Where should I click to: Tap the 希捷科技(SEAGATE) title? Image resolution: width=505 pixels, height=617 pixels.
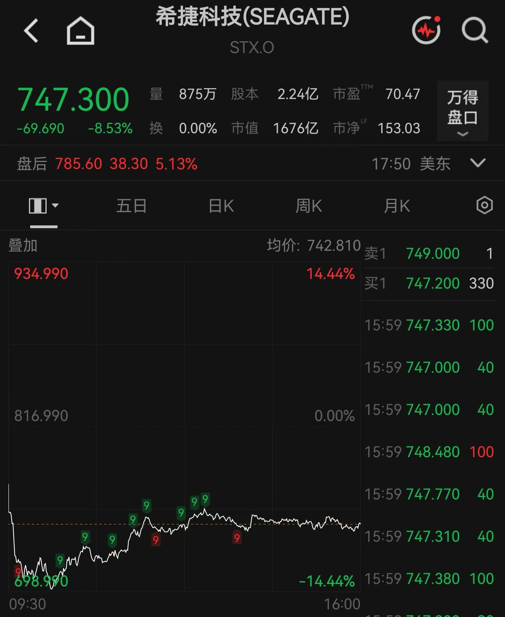coord(252,17)
